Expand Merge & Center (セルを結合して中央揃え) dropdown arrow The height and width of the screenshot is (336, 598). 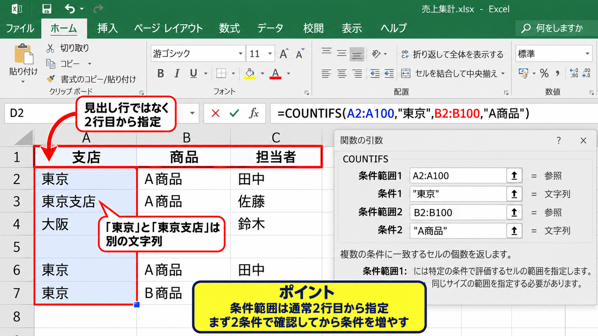[x=503, y=74]
